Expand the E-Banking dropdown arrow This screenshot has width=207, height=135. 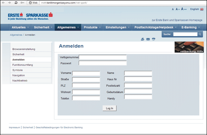click(199, 27)
